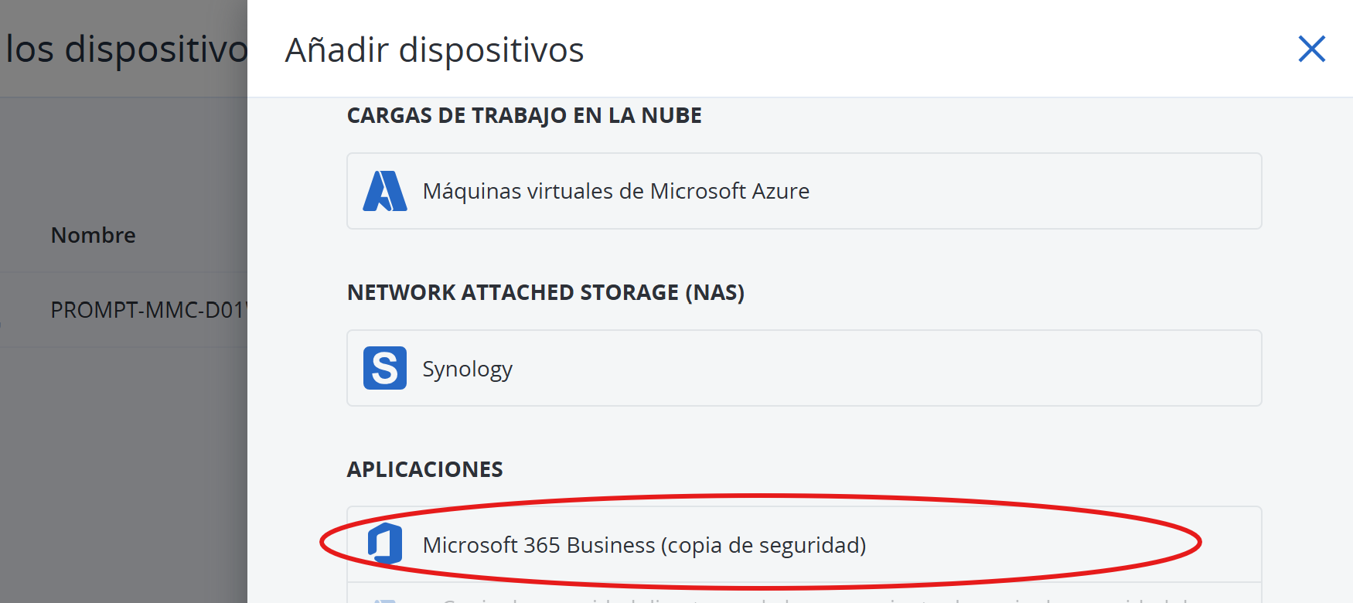1353x603 pixels.
Task: Click the Network Attached Storage (NAS) heading
Action: (545, 292)
